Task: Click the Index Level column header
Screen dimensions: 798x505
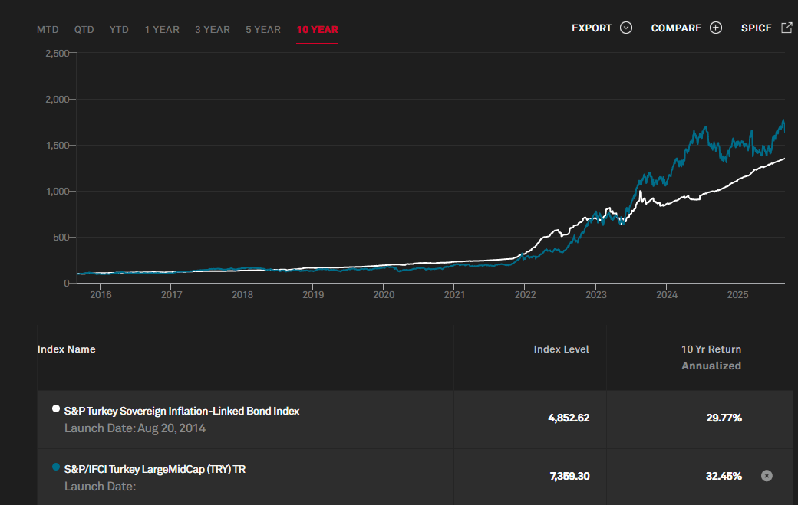Action: [x=561, y=349]
